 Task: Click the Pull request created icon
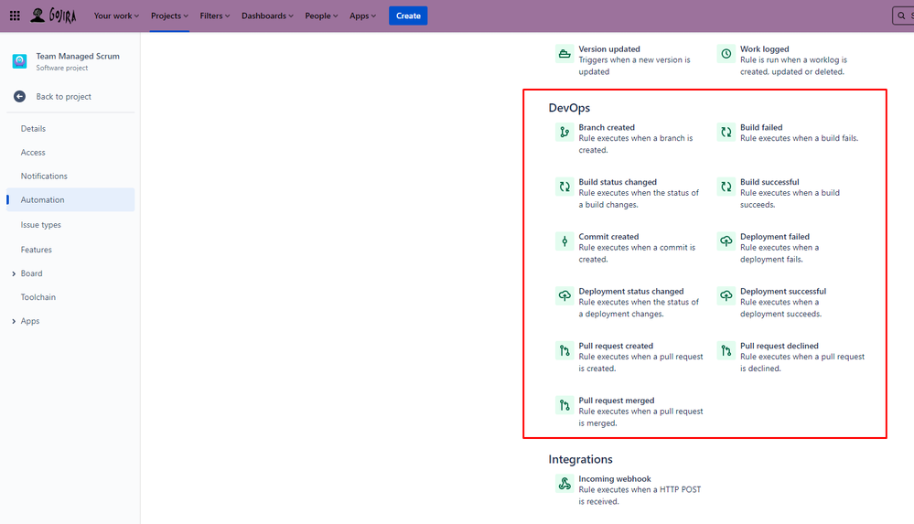565,351
